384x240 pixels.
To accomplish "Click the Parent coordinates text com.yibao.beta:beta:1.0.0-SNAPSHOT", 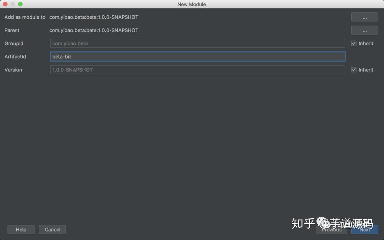I will (x=94, y=30).
